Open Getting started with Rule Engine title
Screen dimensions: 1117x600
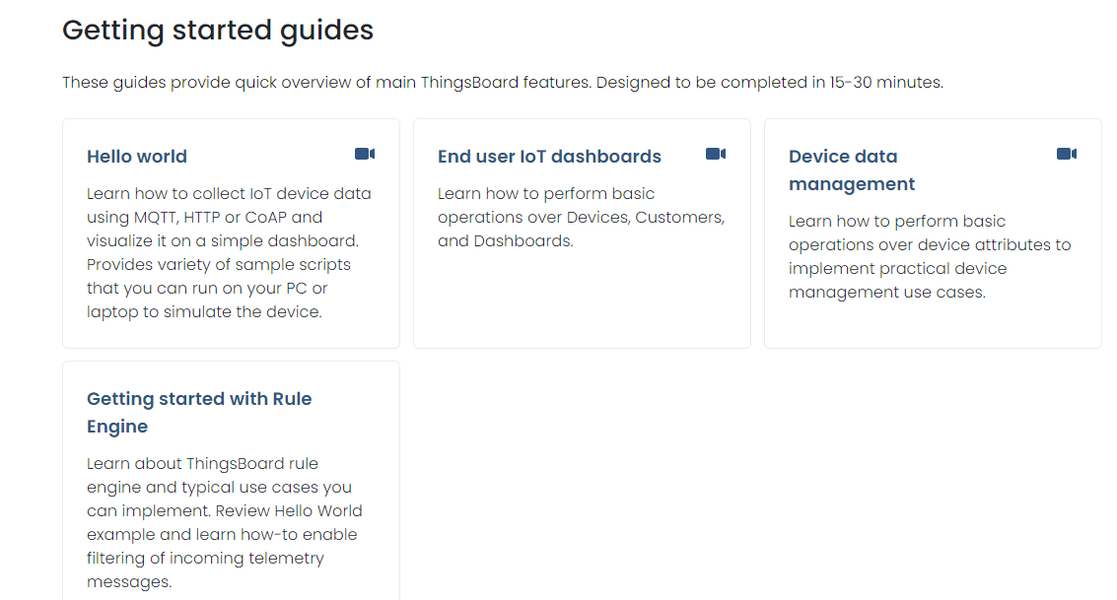pos(199,412)
